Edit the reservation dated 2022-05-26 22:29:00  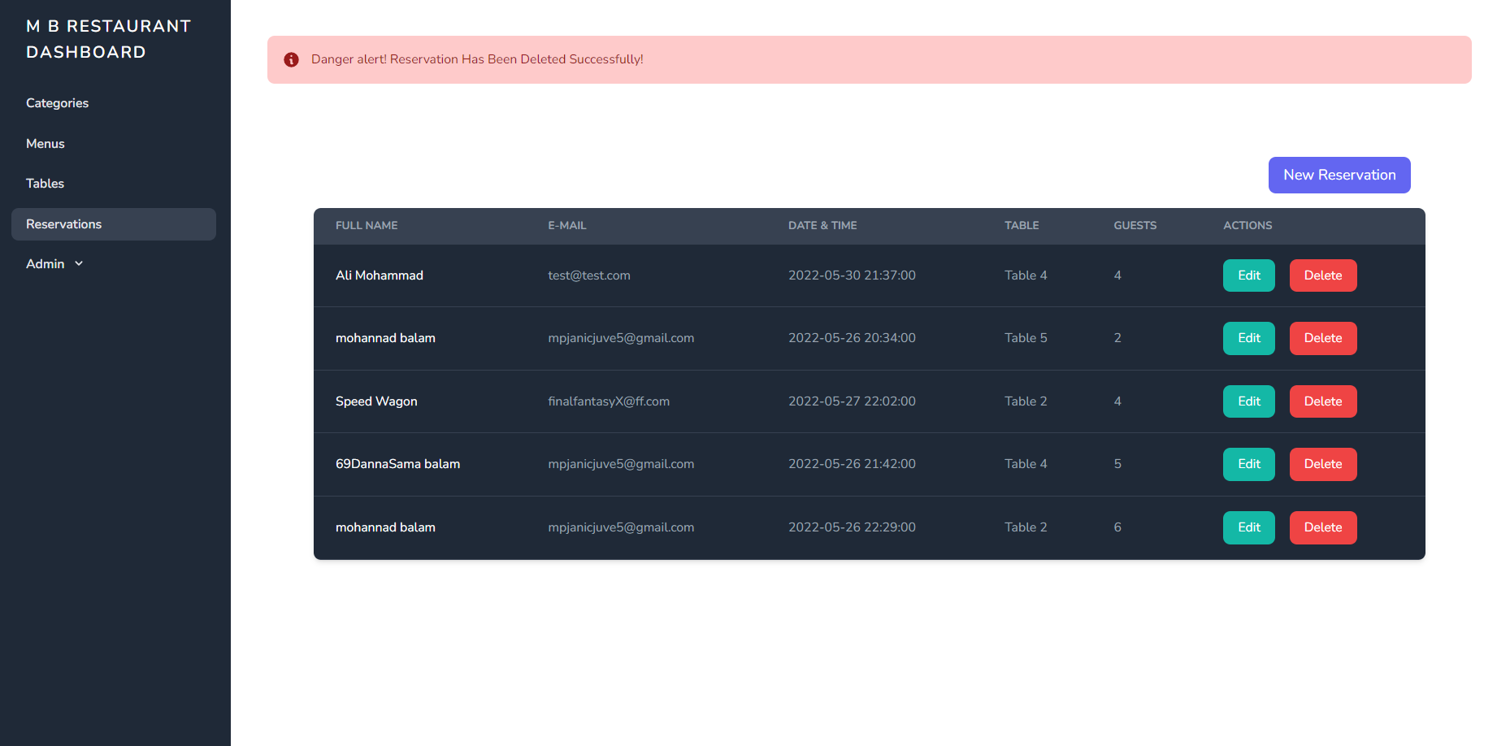tap(1249, 527)
